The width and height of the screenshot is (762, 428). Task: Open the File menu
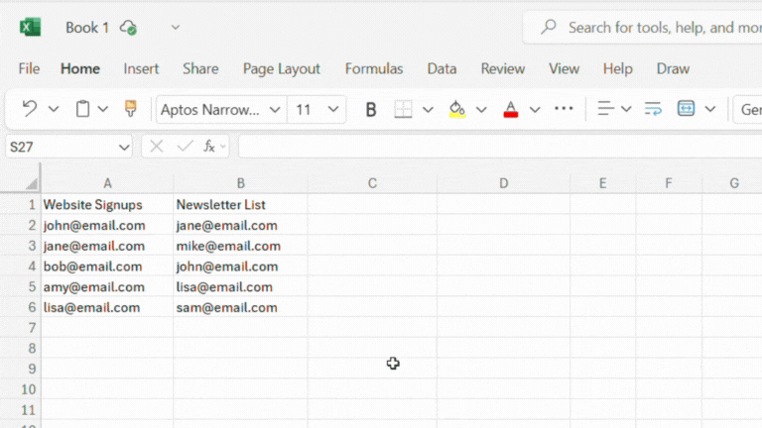29,69
